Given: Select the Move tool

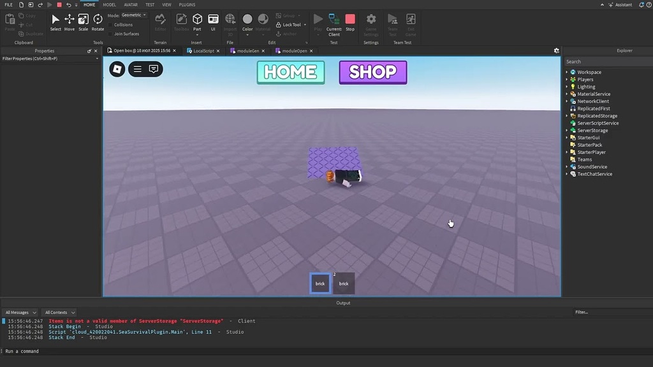Looking at the screenshot, I should [69, 20].
